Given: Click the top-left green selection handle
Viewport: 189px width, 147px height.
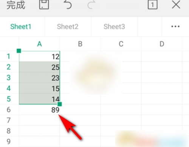Looking at the screenshot, I should pyautogui.click(x=19, y=51).
